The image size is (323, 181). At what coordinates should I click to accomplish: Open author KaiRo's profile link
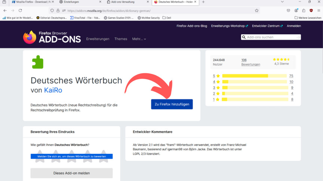click(53, 90)
